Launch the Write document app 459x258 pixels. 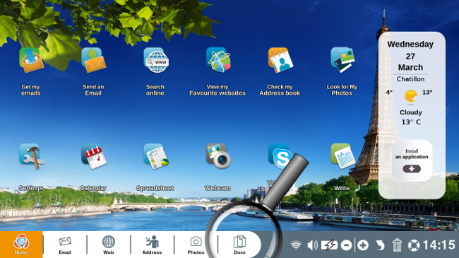pyautogui.click(x=342, y=156)
